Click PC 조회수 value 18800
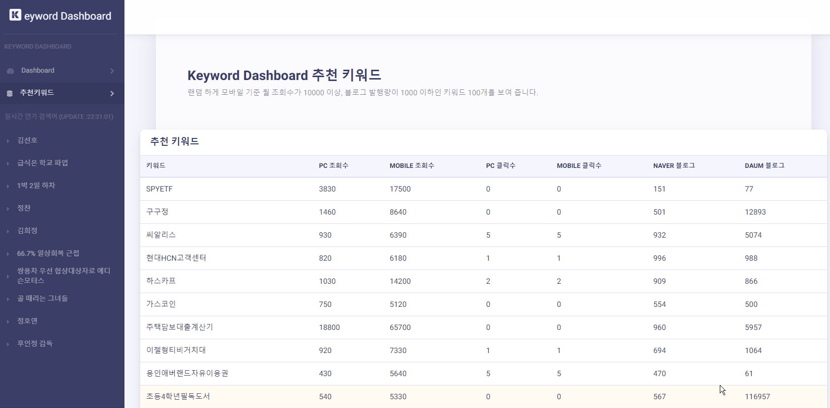This screenshot has width=830, height=408. click(x=329, y=327)
